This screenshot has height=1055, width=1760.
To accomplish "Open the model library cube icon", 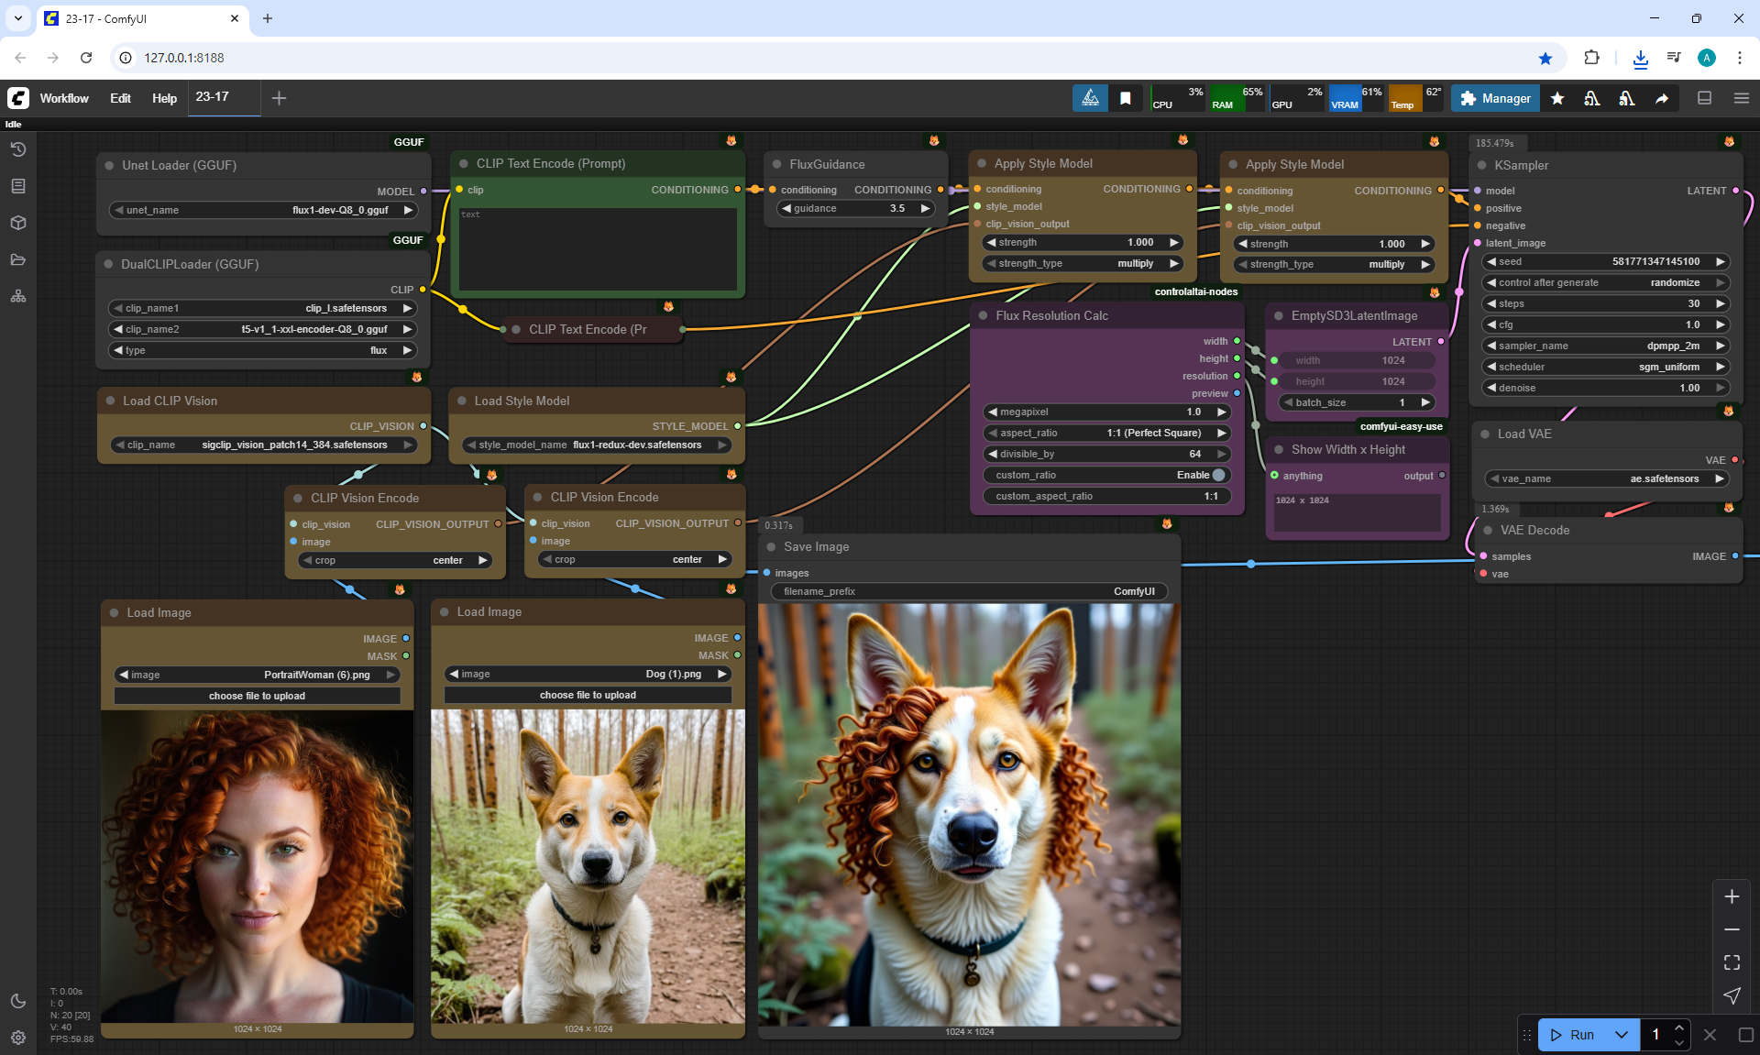I will 18,223.
